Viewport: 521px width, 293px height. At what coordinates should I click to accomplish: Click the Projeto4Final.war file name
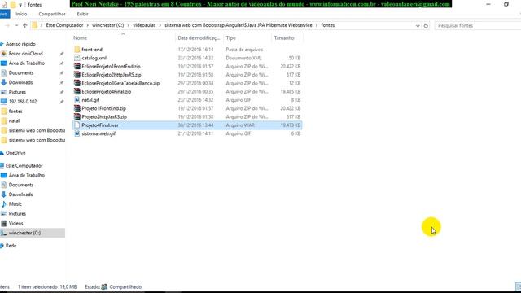(x=100, y=125)
